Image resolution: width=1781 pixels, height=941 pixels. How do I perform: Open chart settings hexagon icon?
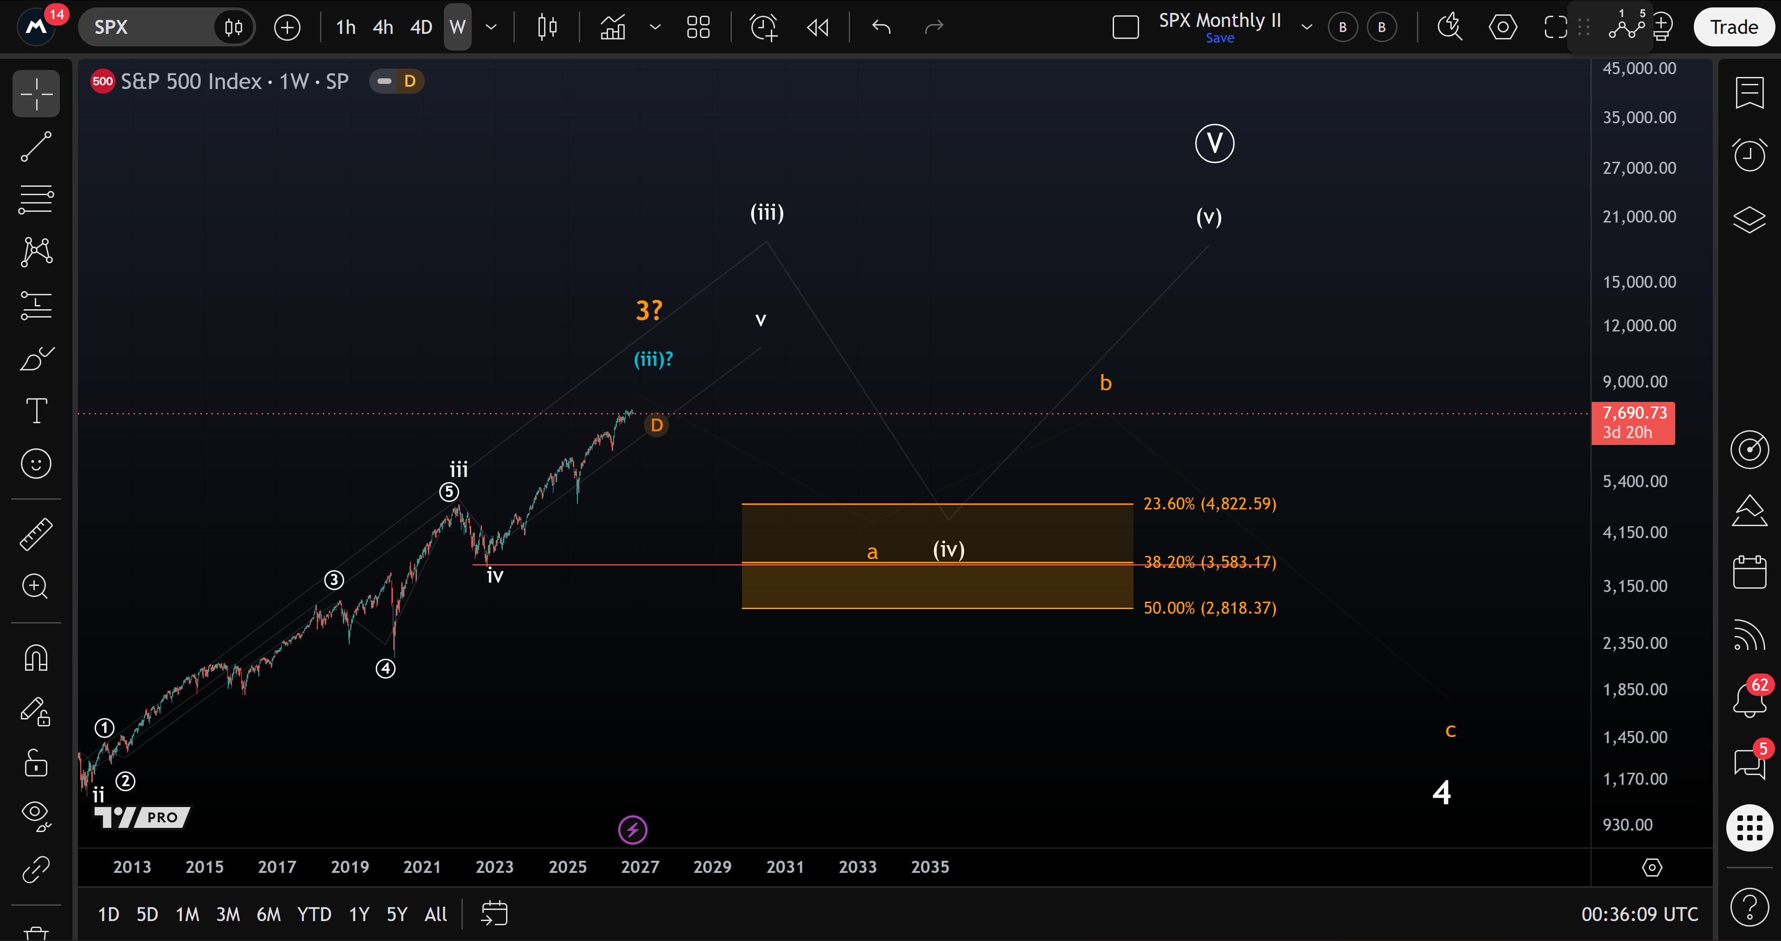click(1503, 27)
